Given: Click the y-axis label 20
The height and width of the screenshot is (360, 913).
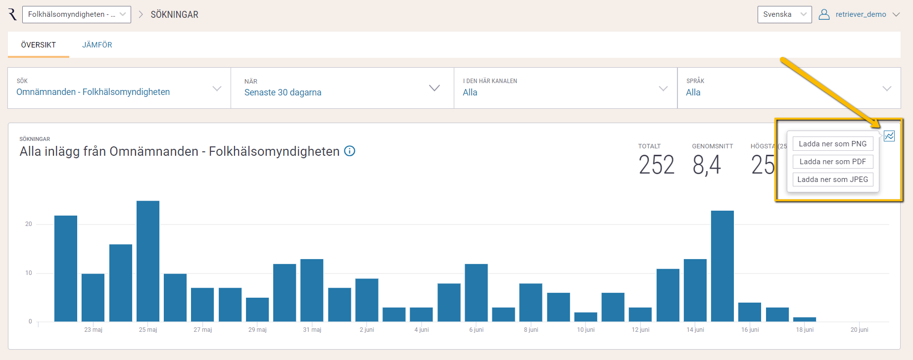Looking at the screenshot, I should tap(29, 224).
